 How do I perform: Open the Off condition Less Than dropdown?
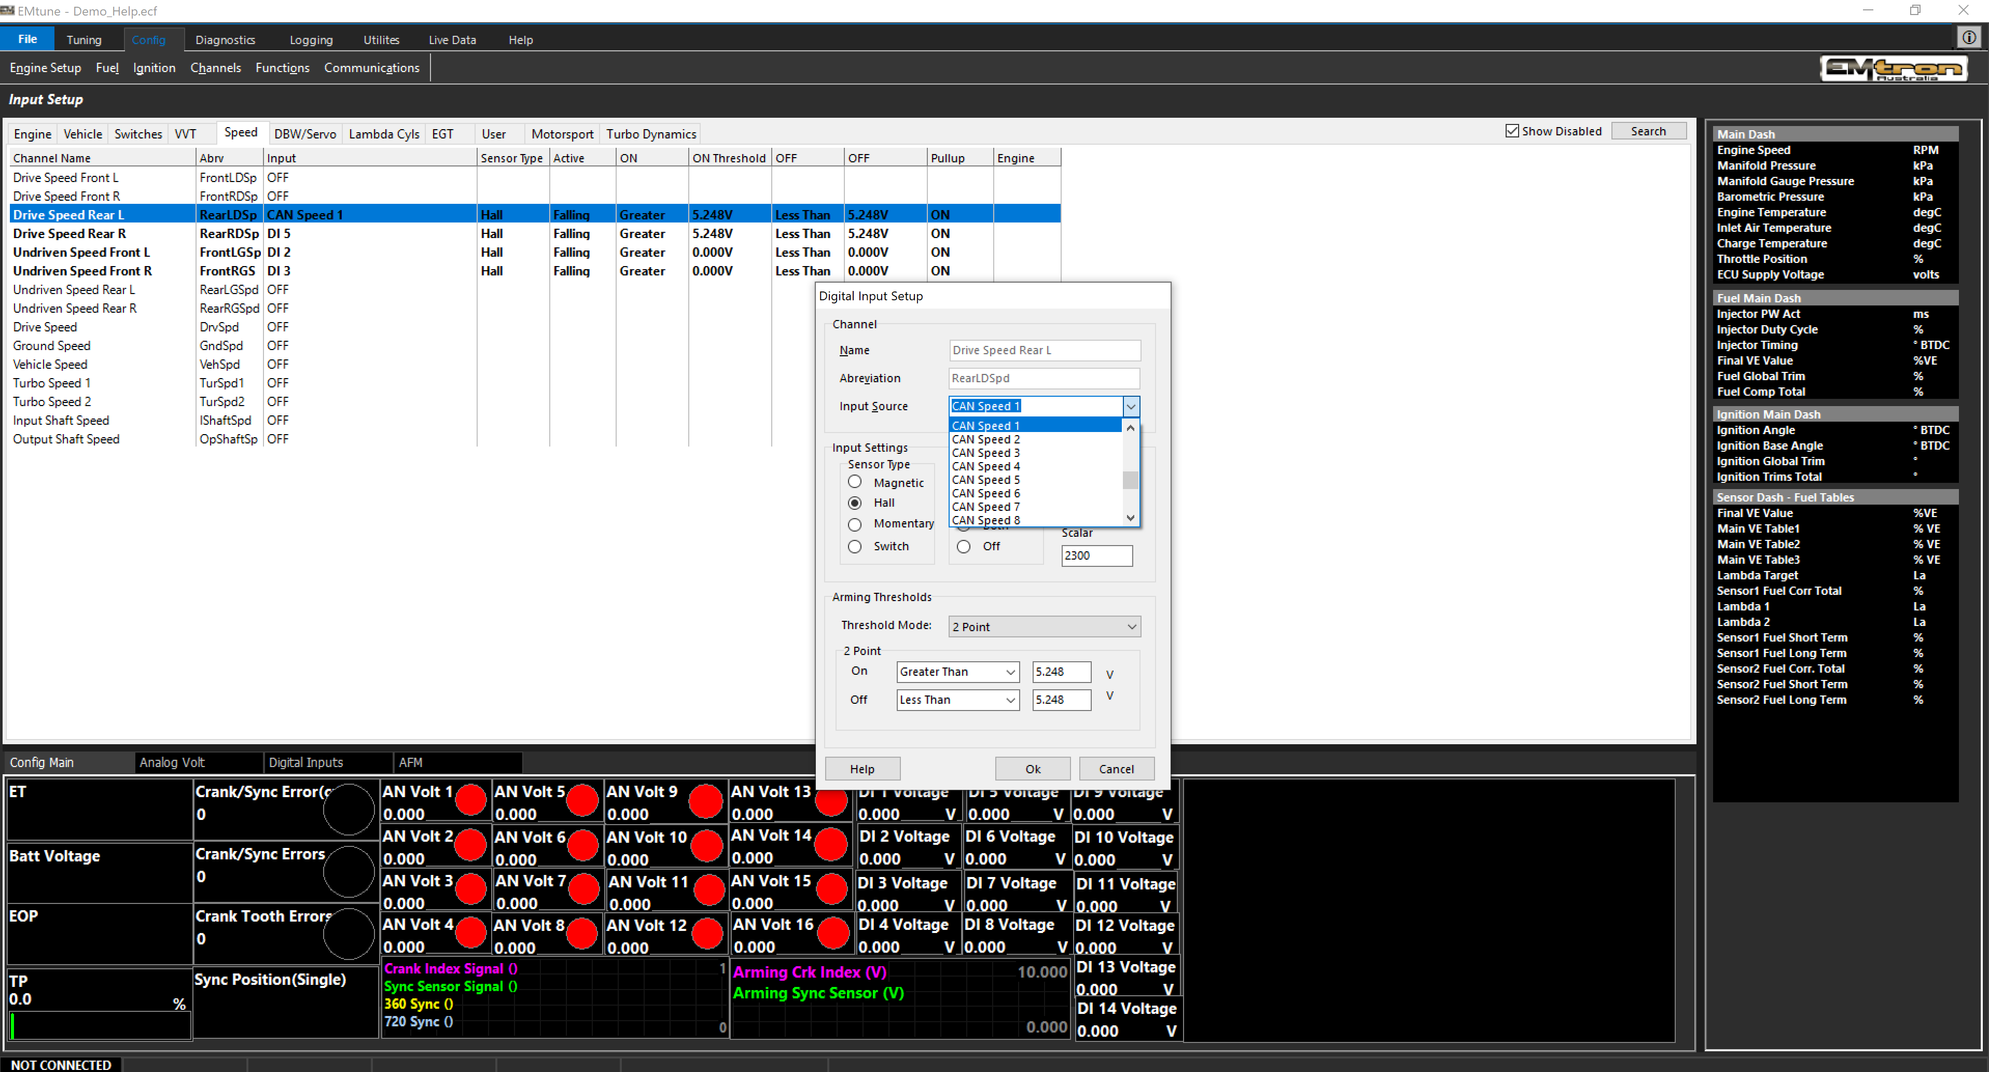click(x=957, y=700)
